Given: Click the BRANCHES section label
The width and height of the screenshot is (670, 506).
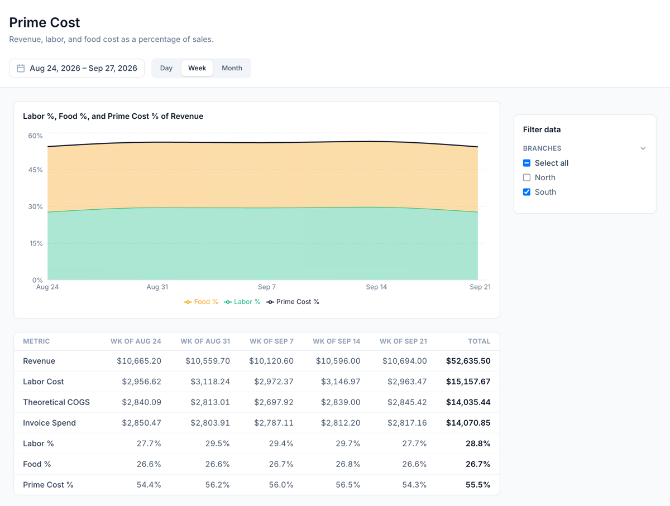Looking at the screenshot, I should tap(542, 148).
